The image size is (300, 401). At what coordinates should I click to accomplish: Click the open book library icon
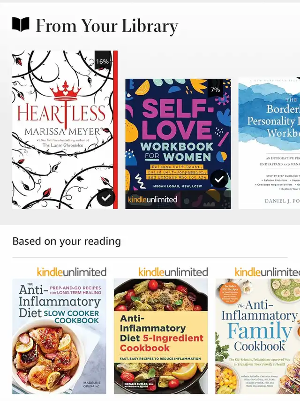pos(21,24)
